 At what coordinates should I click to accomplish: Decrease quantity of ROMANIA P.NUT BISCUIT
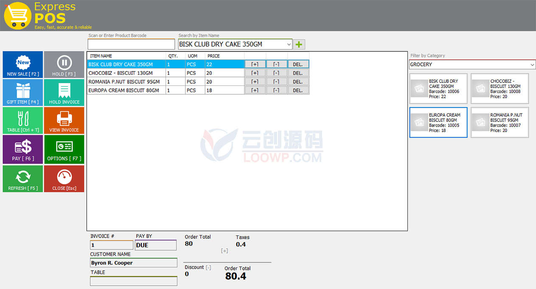[276, 82]
